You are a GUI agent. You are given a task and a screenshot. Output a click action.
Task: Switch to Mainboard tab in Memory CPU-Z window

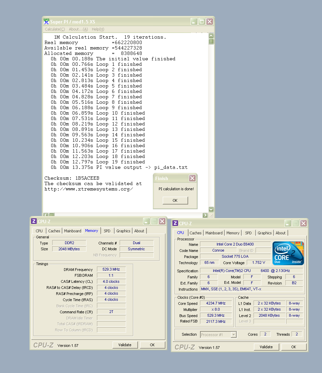73,231
